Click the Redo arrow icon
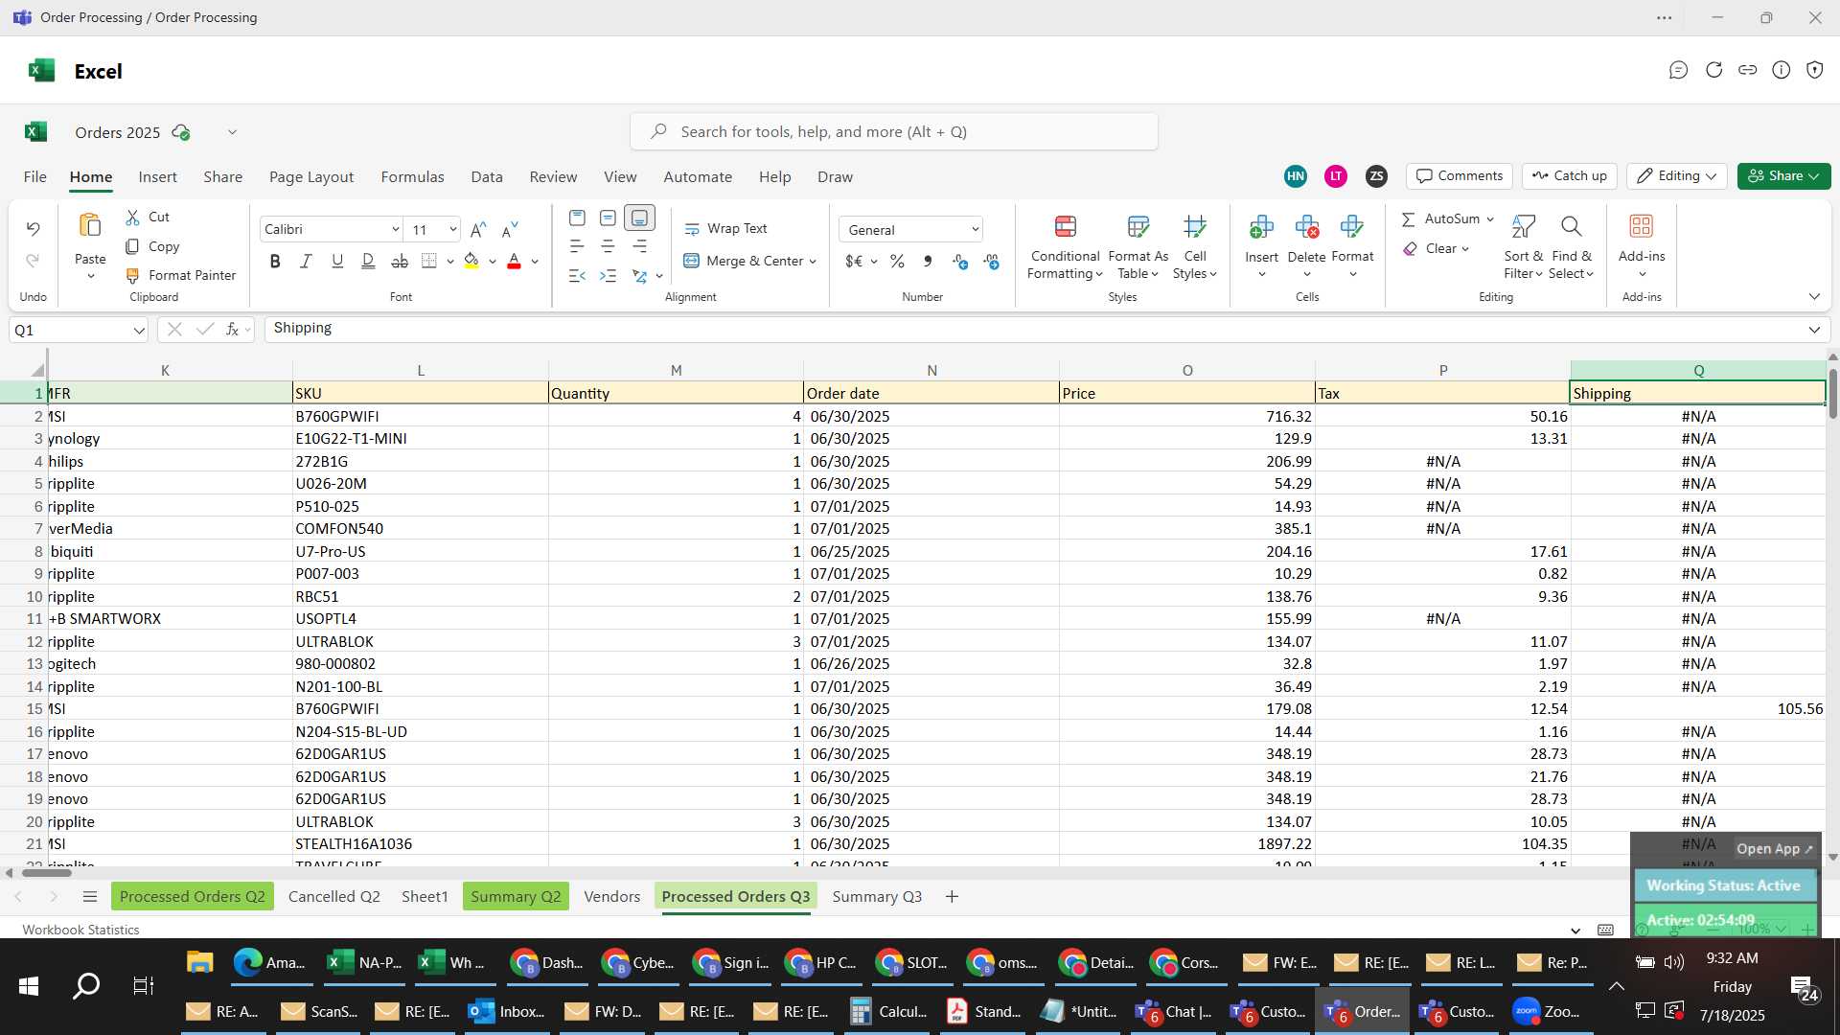 coord(33,261)
